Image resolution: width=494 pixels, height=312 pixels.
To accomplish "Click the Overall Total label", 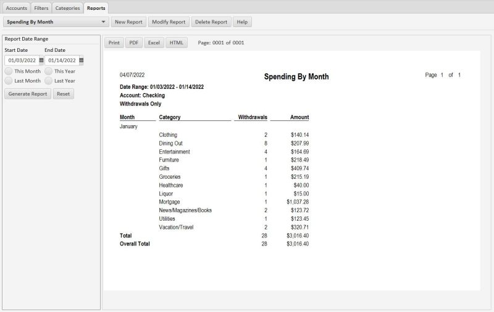I will 135,244.
